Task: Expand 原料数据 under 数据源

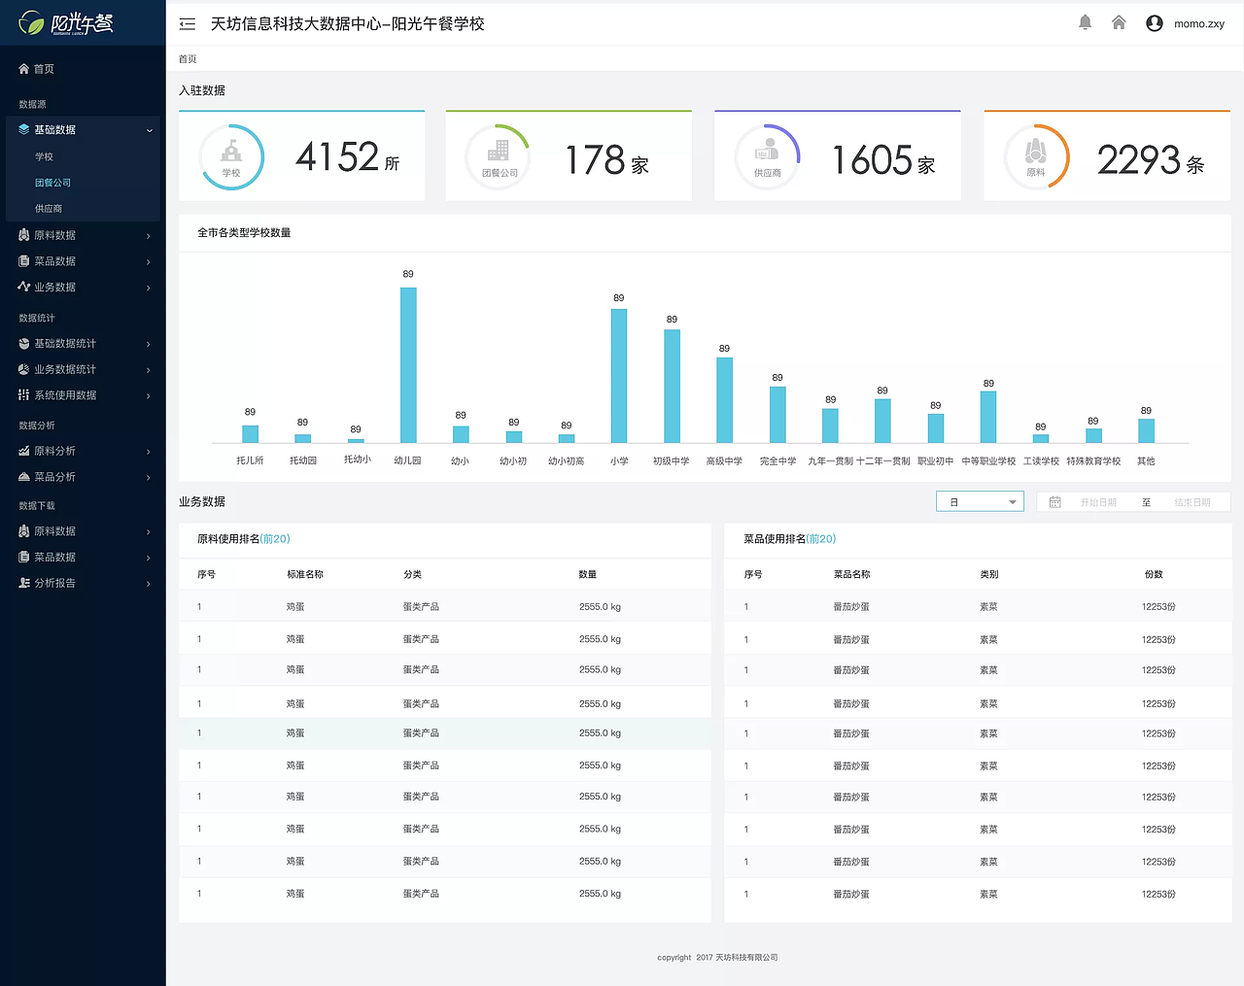Action: click(x=84, y=235)
